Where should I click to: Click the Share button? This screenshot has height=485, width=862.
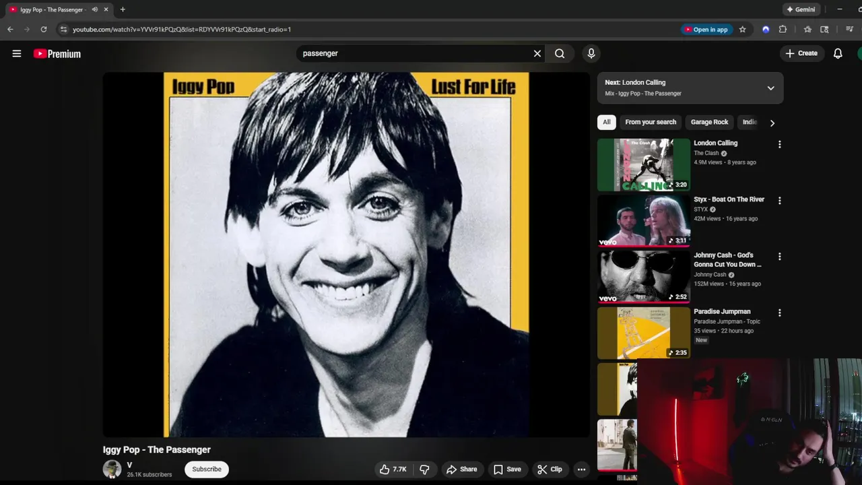[x=462, y=470]
